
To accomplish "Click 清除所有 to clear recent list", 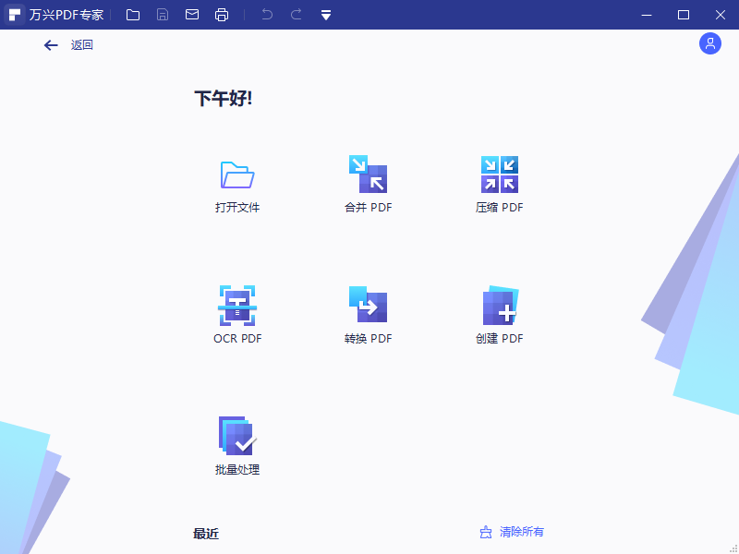I will pos(521,532).
